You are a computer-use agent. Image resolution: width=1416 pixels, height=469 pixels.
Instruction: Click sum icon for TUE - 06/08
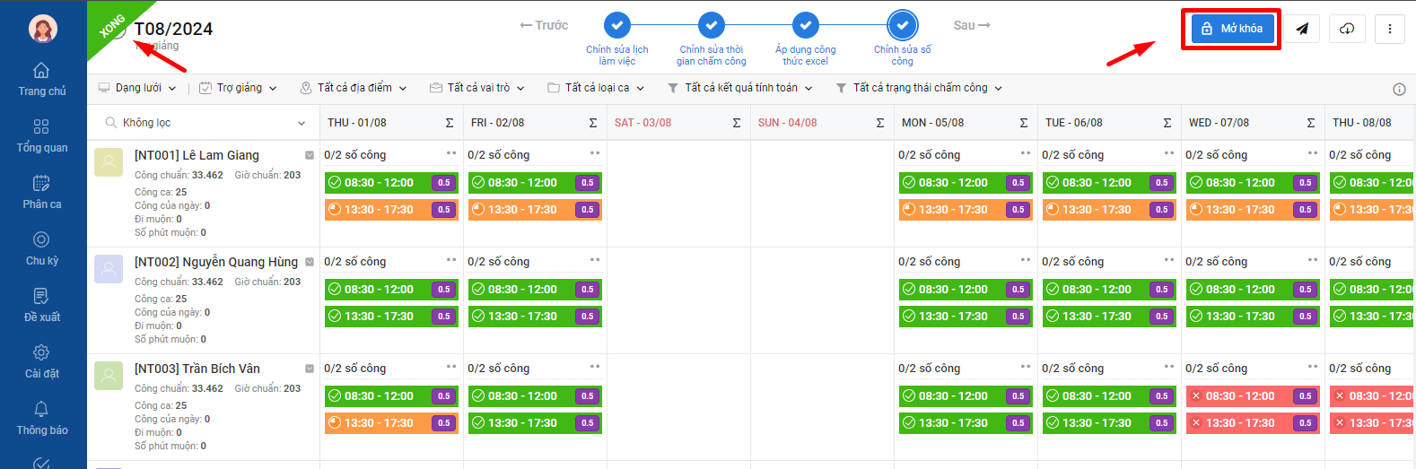pos(1167,123)
